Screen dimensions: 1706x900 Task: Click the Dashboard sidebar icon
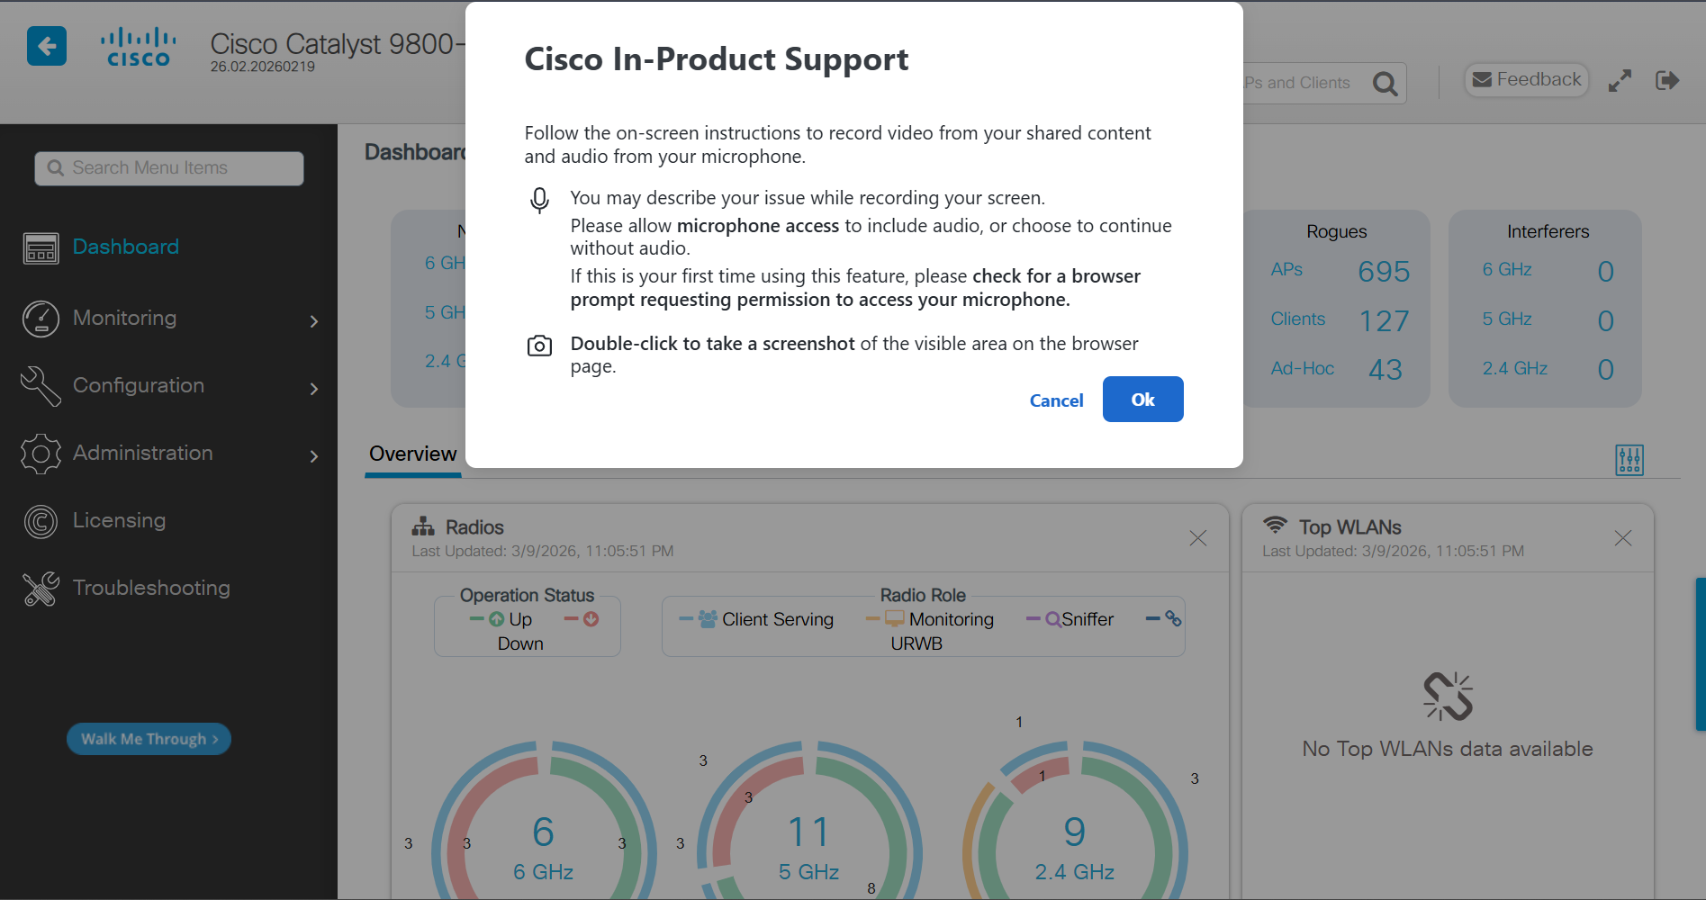pyautogui.click(x=41, y=247)
